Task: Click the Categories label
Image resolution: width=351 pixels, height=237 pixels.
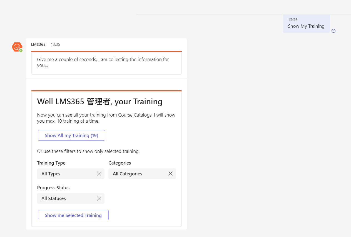Action: (x=120, y=163)
